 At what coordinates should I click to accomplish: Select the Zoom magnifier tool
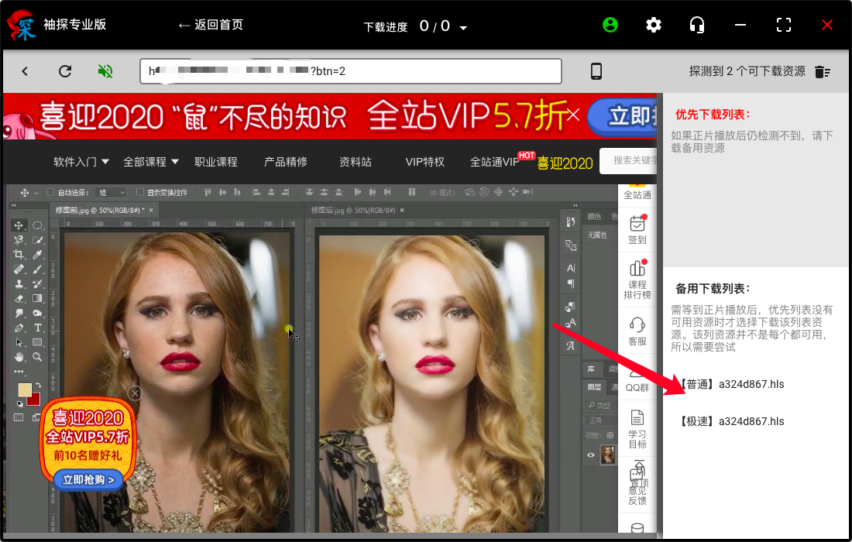click(37, 357)
